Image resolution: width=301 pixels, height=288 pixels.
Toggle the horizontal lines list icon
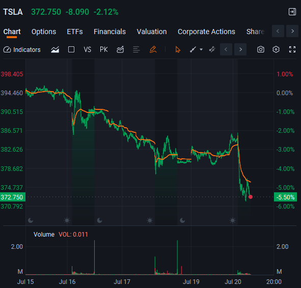click(136, 50)
